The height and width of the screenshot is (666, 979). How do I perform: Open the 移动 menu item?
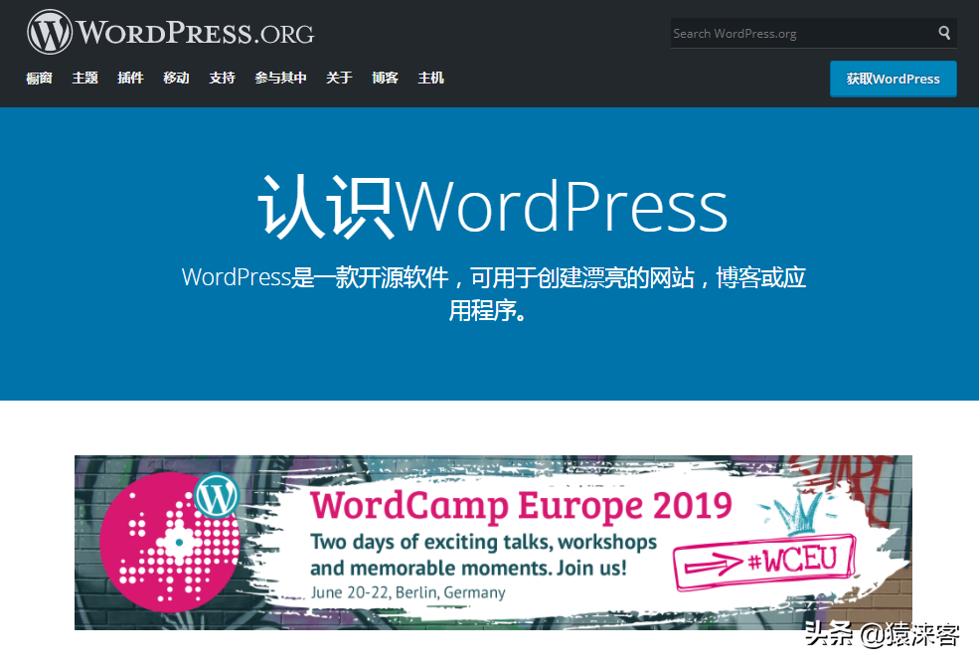click(x=176, y=78)
